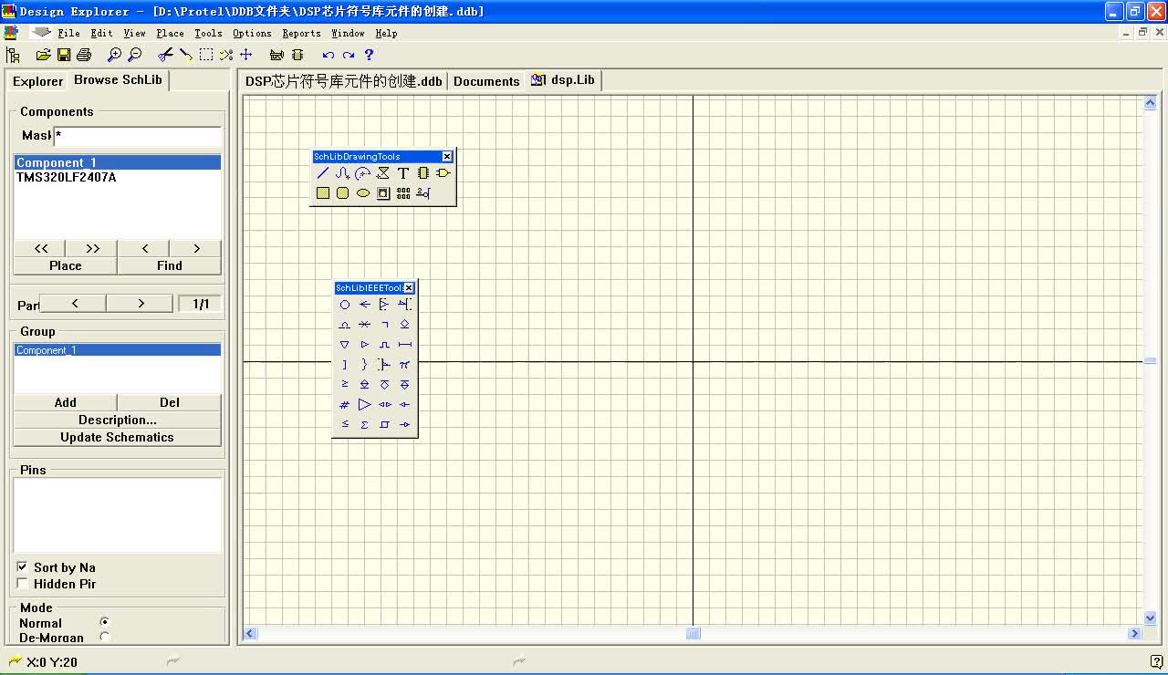Click the Paste Array tool icon
The image size is (1168, 675).
pos(403,193)
